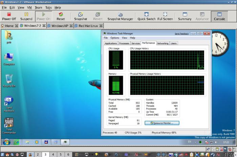Switch to Networking tab in Task Manager
237x157 pixels.
(x=163, y=43)
